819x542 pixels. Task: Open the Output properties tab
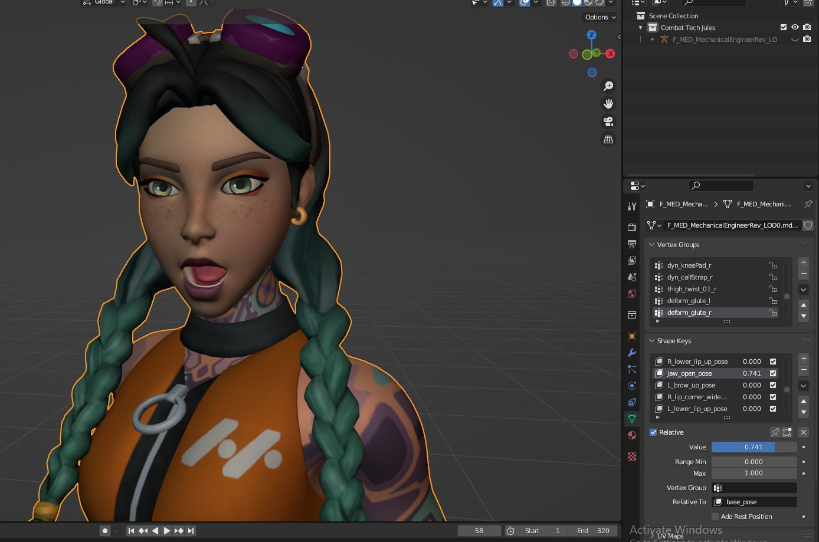[x=632, y=244]
